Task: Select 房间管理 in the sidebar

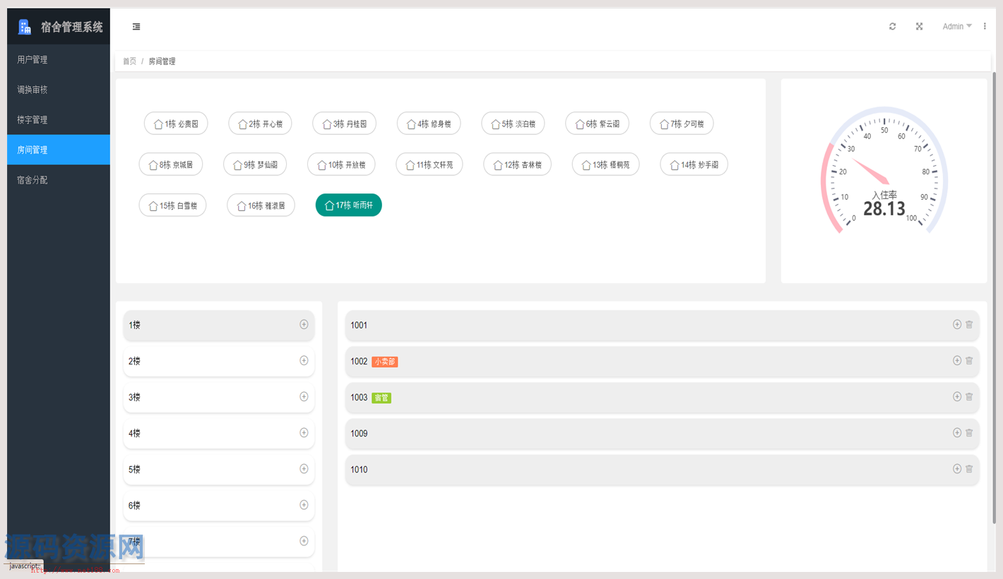Action: (x=59, y=150)
